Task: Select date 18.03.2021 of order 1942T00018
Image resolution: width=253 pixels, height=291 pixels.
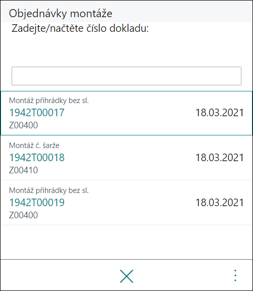Action: (x=220, y=158)
